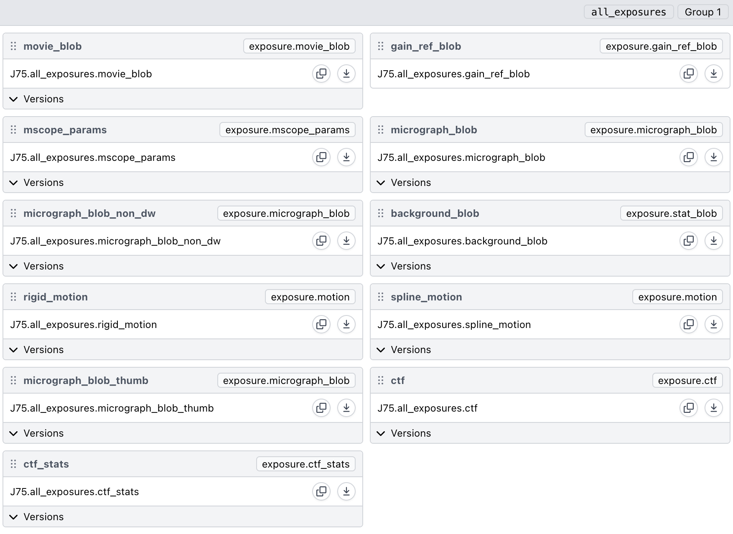
Task: Download the rigid_motion output
Action: pyautogui.click(x=346, y=324)
